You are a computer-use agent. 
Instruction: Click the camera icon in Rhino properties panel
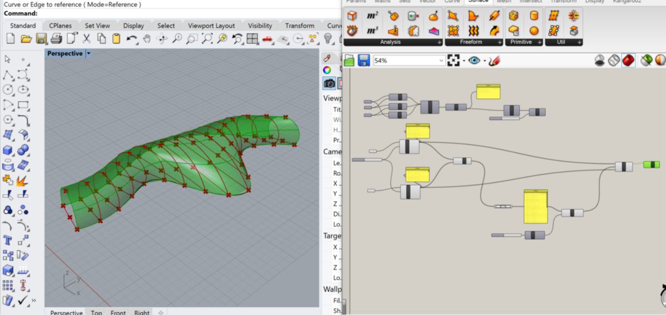[x=330, y=83]
